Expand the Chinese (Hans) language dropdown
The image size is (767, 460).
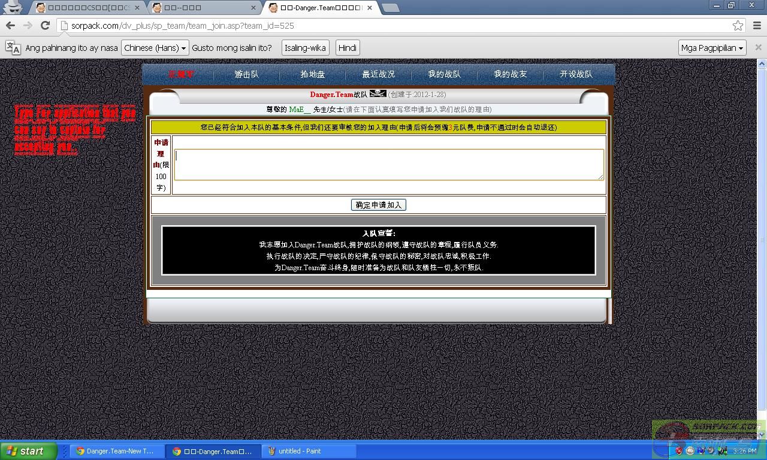[x=155, y=48]
